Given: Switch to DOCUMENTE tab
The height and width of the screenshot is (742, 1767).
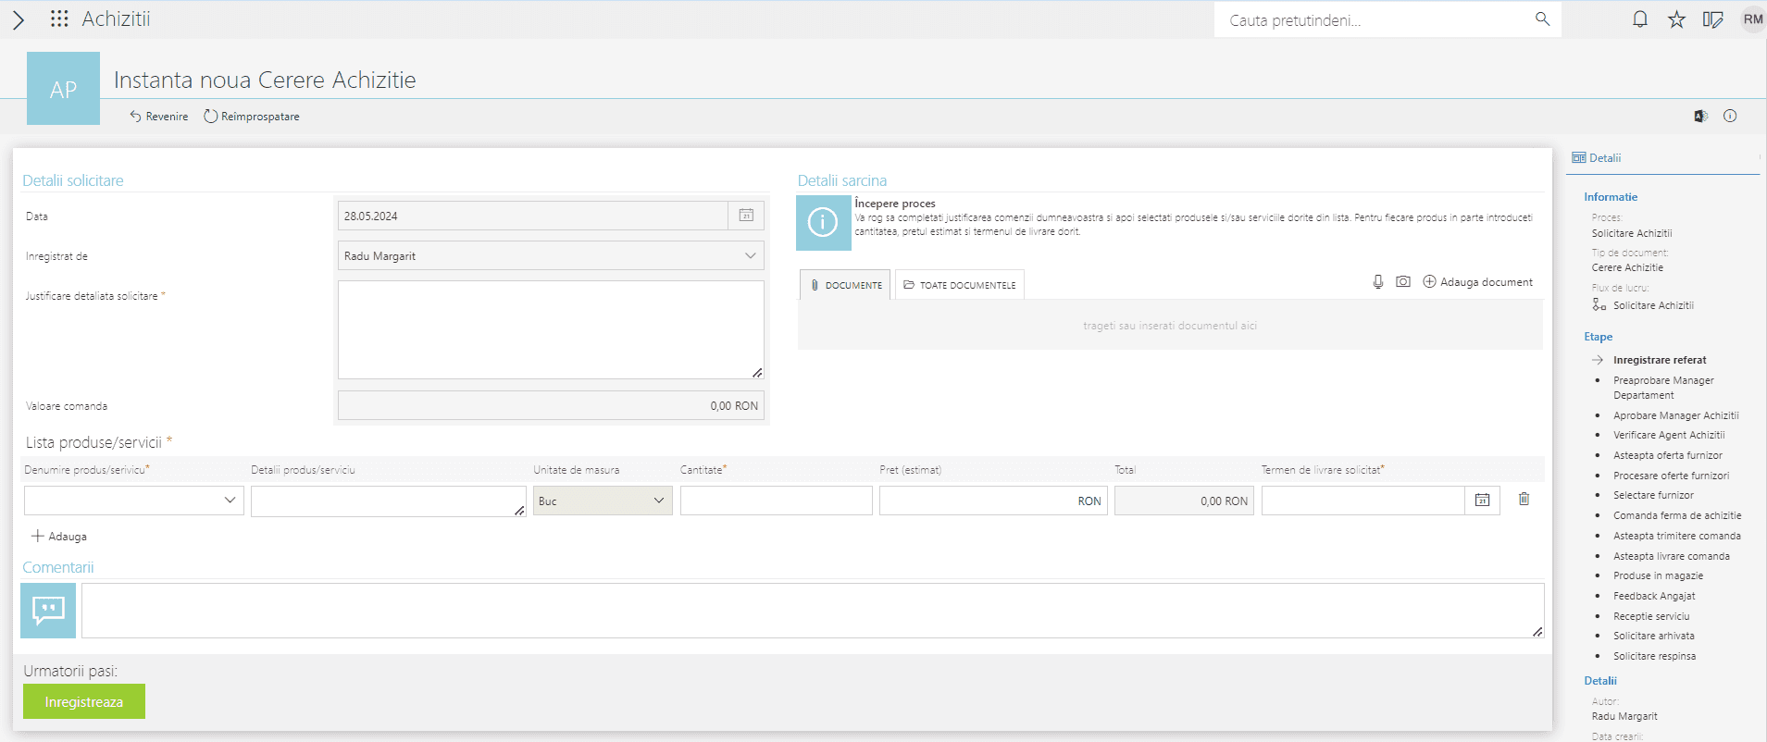Looking at the screenshot, I should (845, 285).
